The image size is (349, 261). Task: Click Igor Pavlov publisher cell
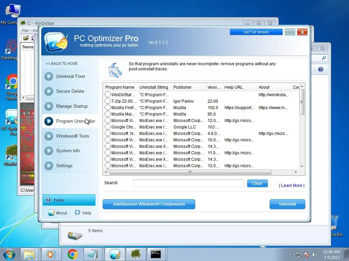point(184,101)
